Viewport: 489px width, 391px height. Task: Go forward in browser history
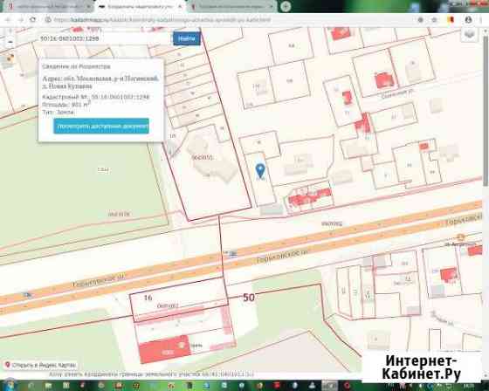point(21,20)
